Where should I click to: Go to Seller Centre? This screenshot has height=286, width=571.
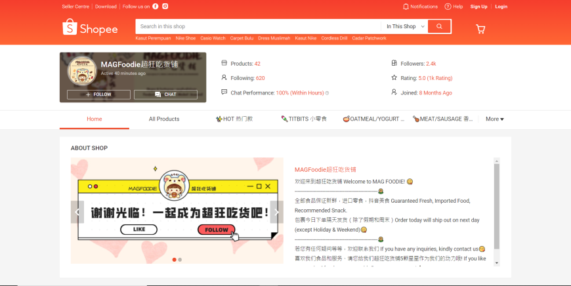point(75,7)
